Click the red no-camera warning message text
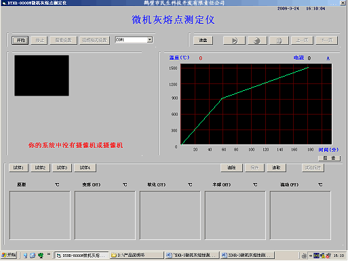Screen dimensions: 348x261 pos(76,145)
